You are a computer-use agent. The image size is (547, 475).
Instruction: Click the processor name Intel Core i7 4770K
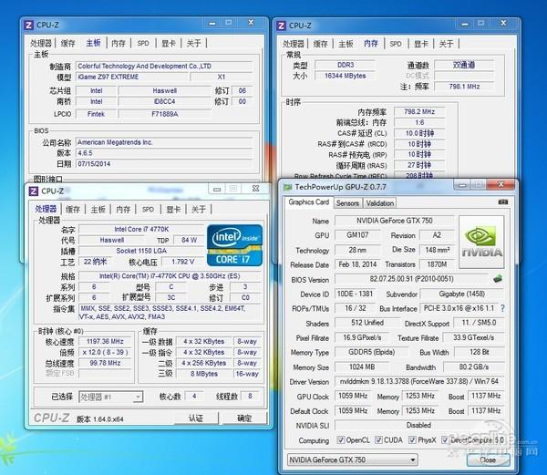(141, 229)
